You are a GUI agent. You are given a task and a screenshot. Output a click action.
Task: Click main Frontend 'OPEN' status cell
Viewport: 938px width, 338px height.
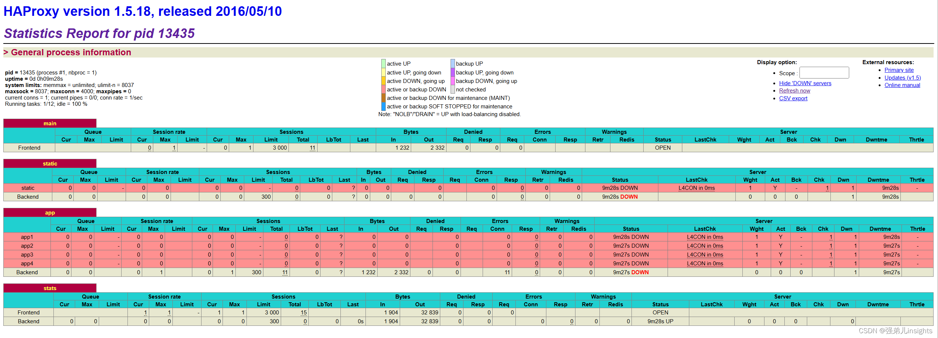[x=663, y=148]
